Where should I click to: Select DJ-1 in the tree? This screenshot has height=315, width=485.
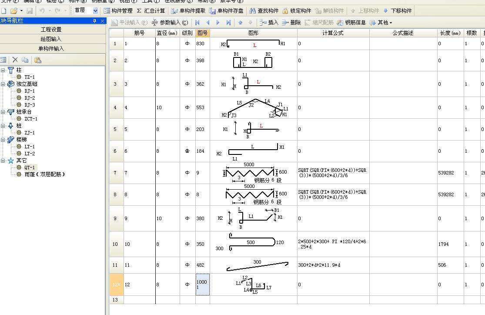coord(30,91)
